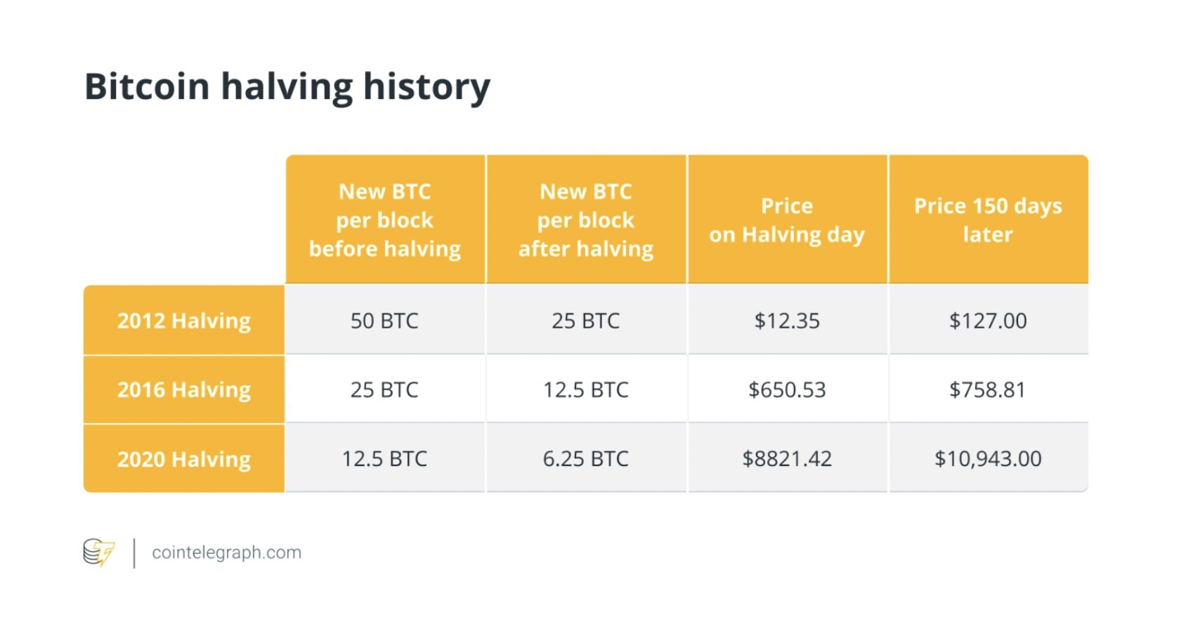Select the Bitcoin halving history title
The image size is (1179, 626).
click(x=287, y=87)
